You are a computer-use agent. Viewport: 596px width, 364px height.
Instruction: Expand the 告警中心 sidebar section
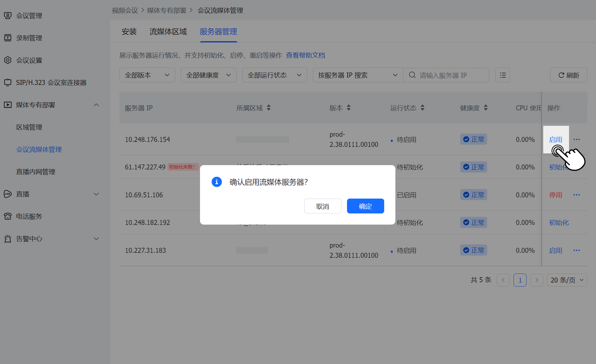(96, 239)
